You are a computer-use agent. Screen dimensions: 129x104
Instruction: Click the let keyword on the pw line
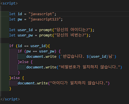[x=12, y=19]
